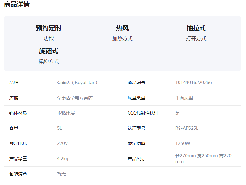Select the 5L capacity value
Viewport: 246px width, 185px height.
coord(59,128)
